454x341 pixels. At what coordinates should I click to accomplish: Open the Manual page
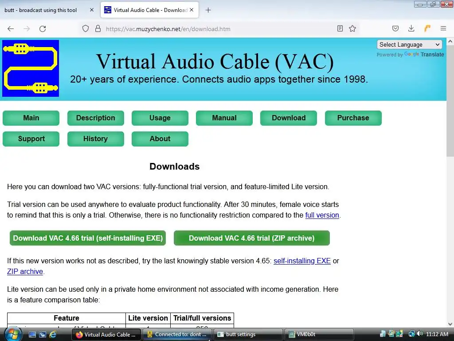click(224, 118)
